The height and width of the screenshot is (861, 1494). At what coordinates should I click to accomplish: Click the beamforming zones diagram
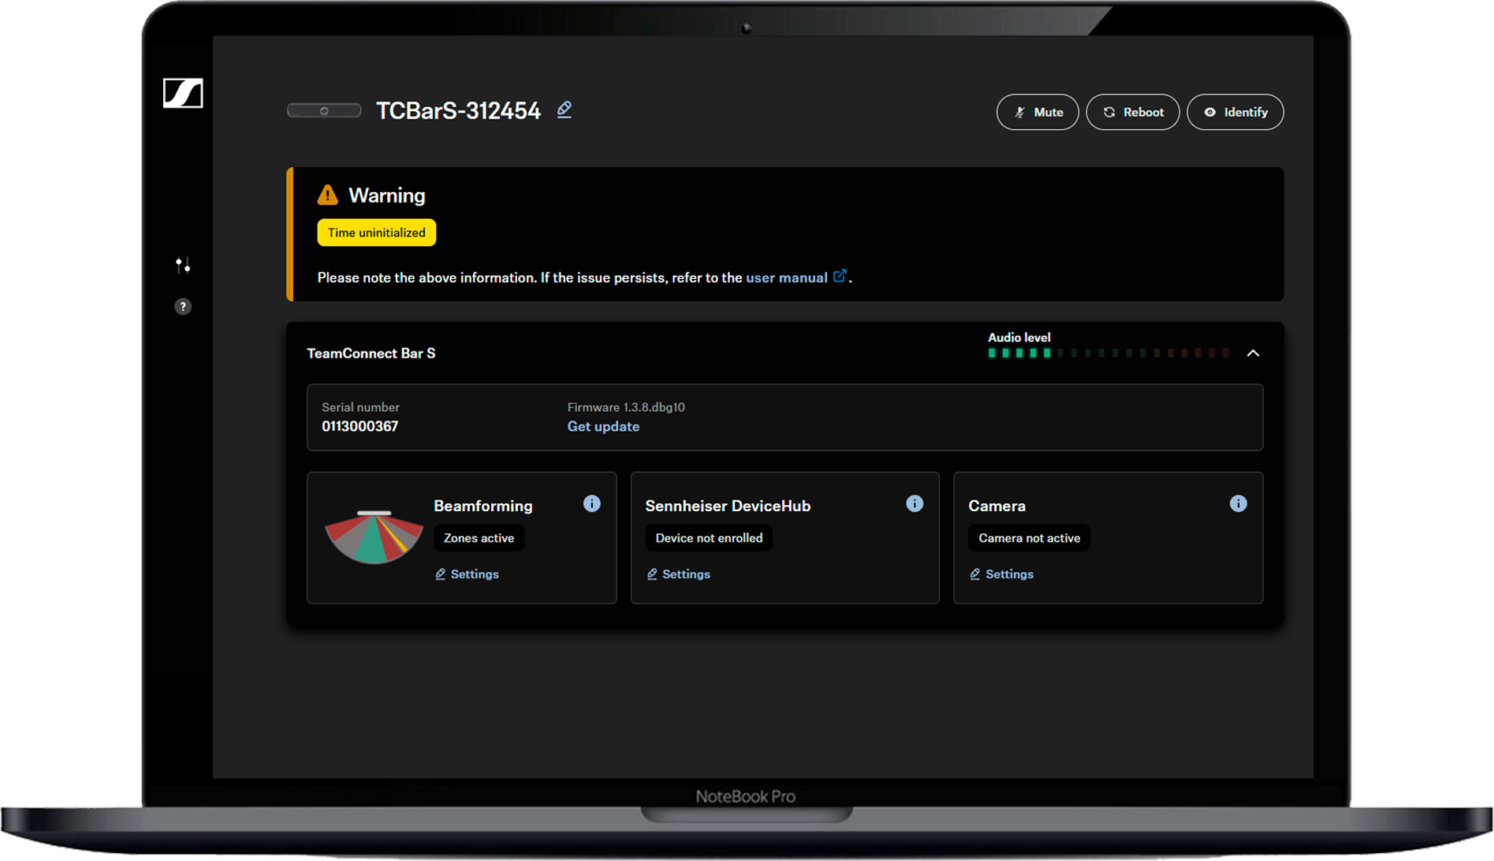(x=374, y=537)
